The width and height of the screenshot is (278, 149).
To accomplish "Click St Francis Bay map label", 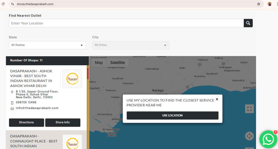I will [111, 129].
